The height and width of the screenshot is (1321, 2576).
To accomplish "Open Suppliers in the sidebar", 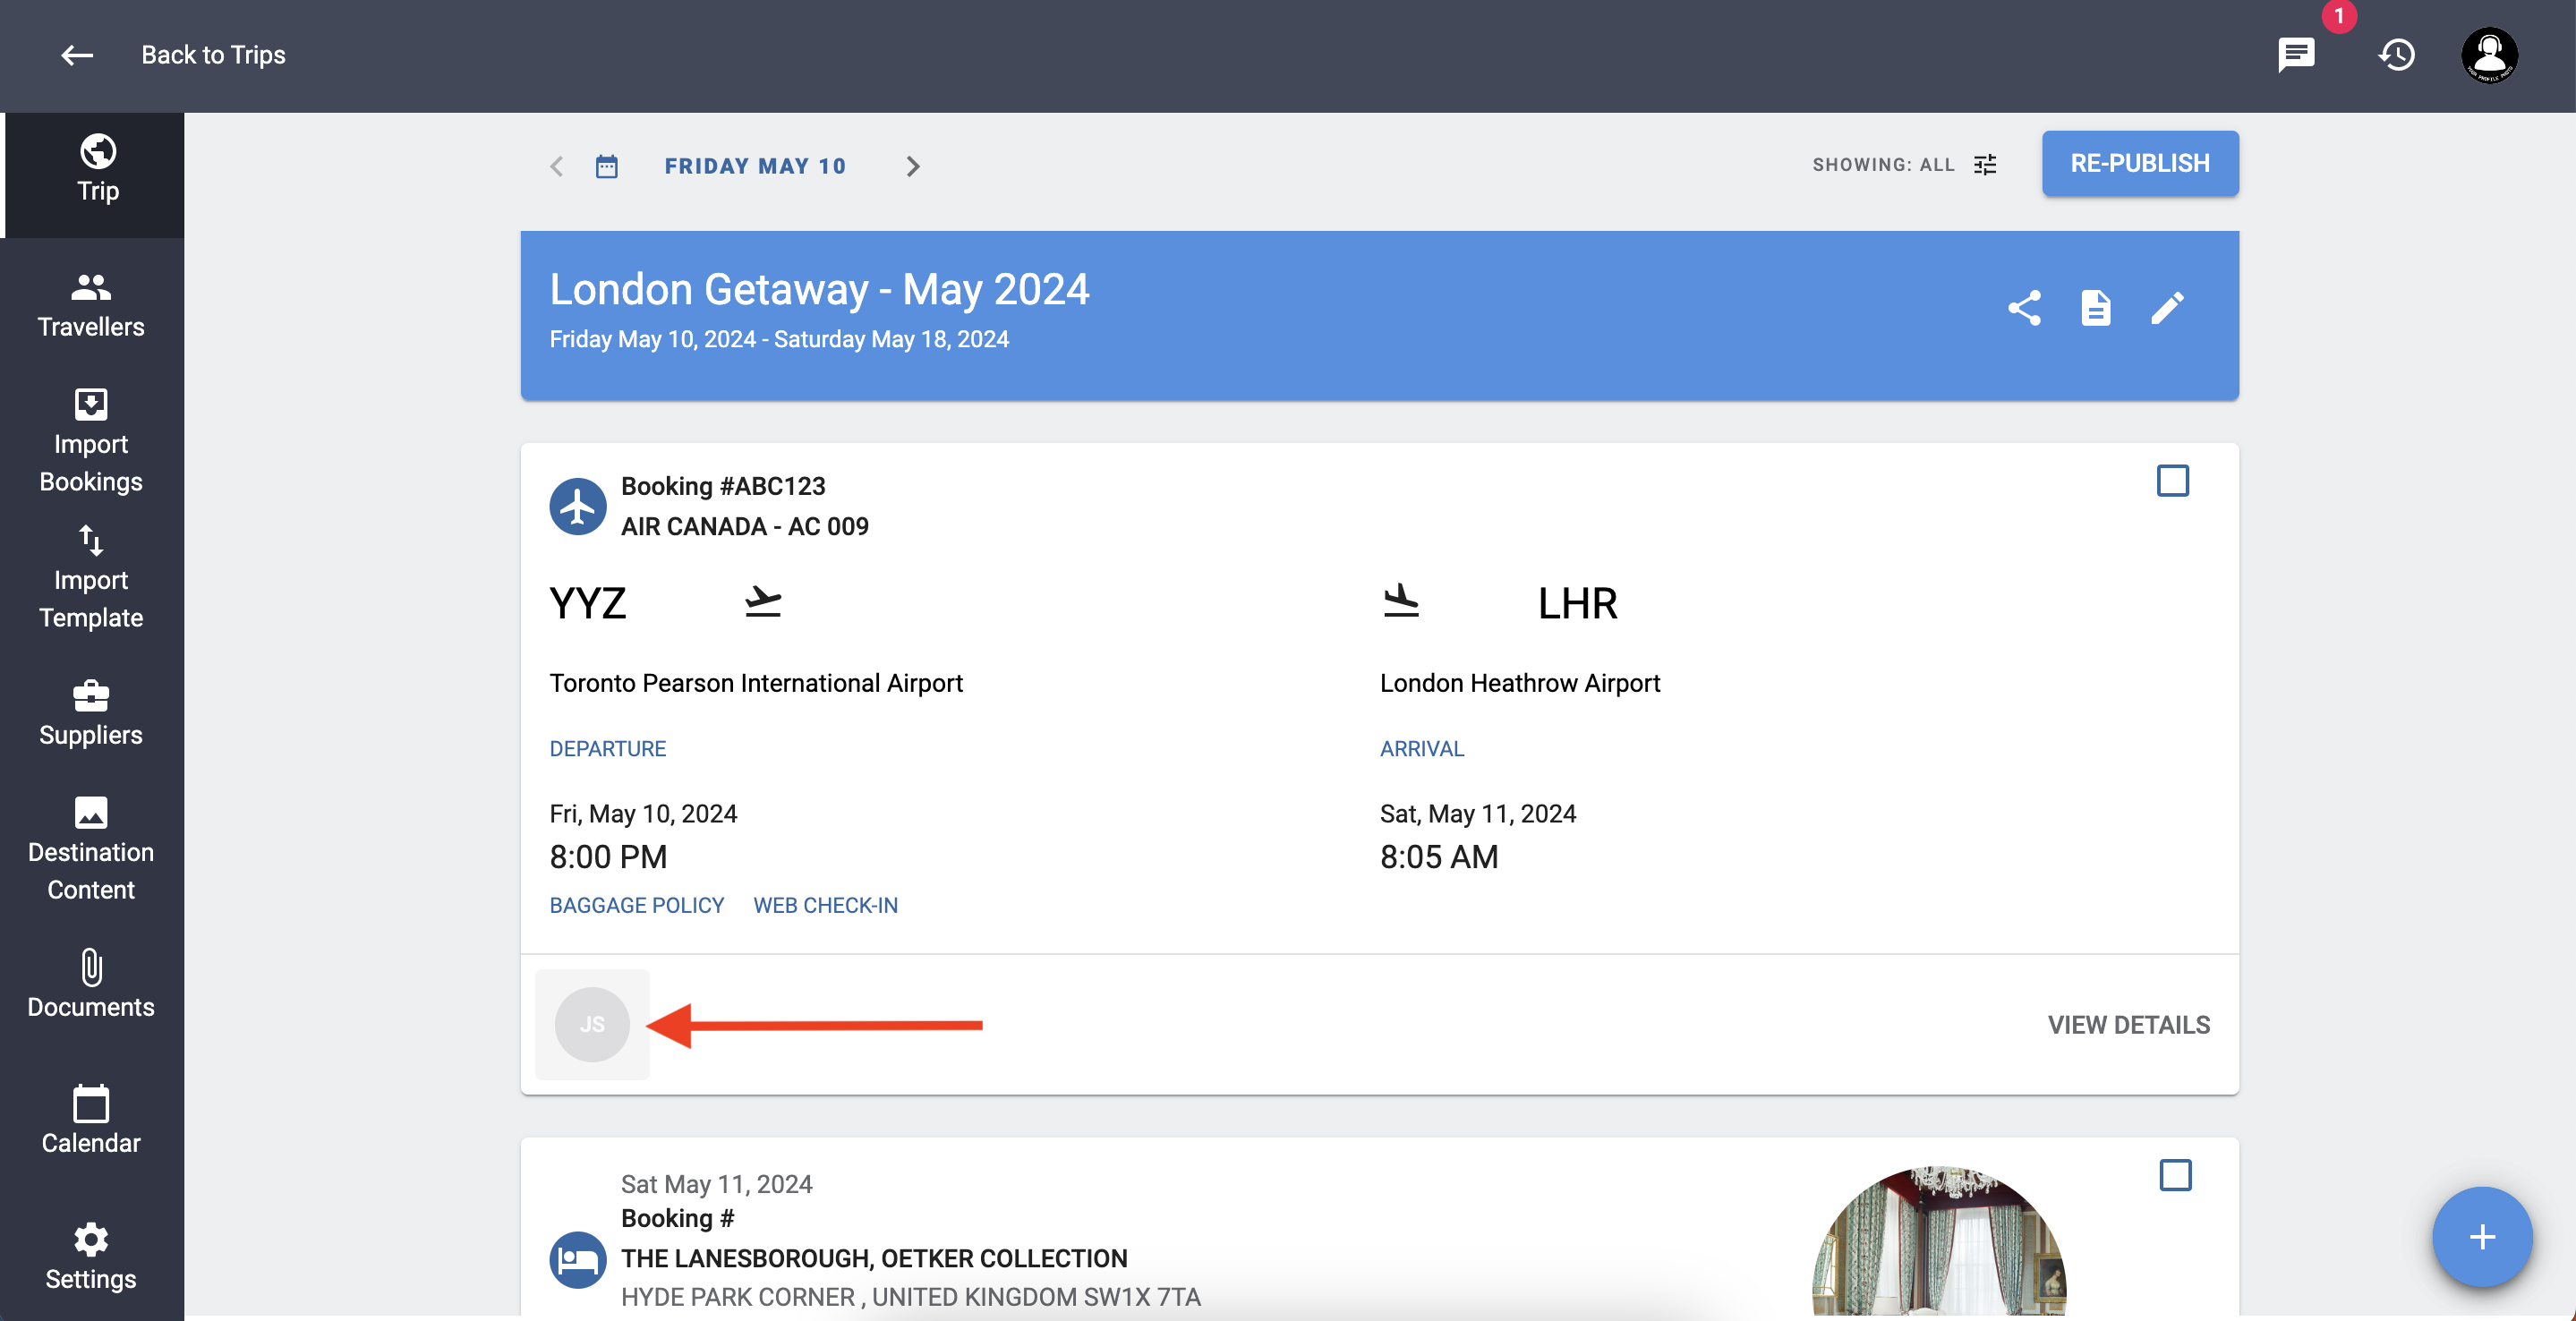I will coord(91,714).
